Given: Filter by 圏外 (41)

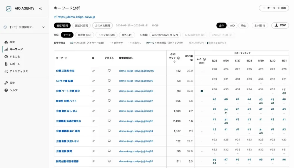Looking at the screenshot, I should click(x=127, y=35).
